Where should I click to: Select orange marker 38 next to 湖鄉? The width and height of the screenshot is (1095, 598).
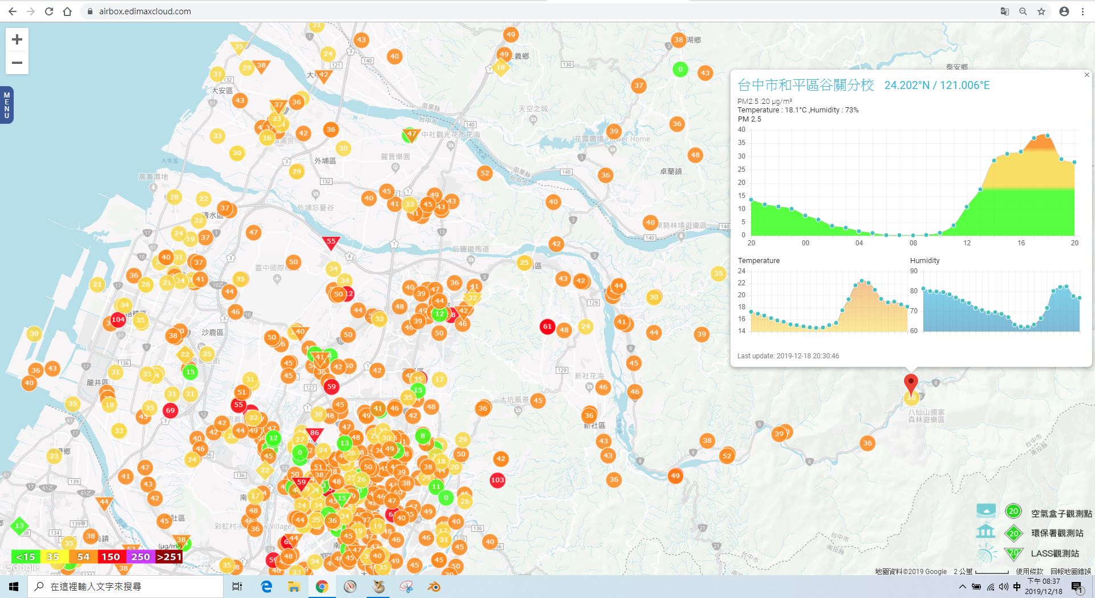[678, 40]
